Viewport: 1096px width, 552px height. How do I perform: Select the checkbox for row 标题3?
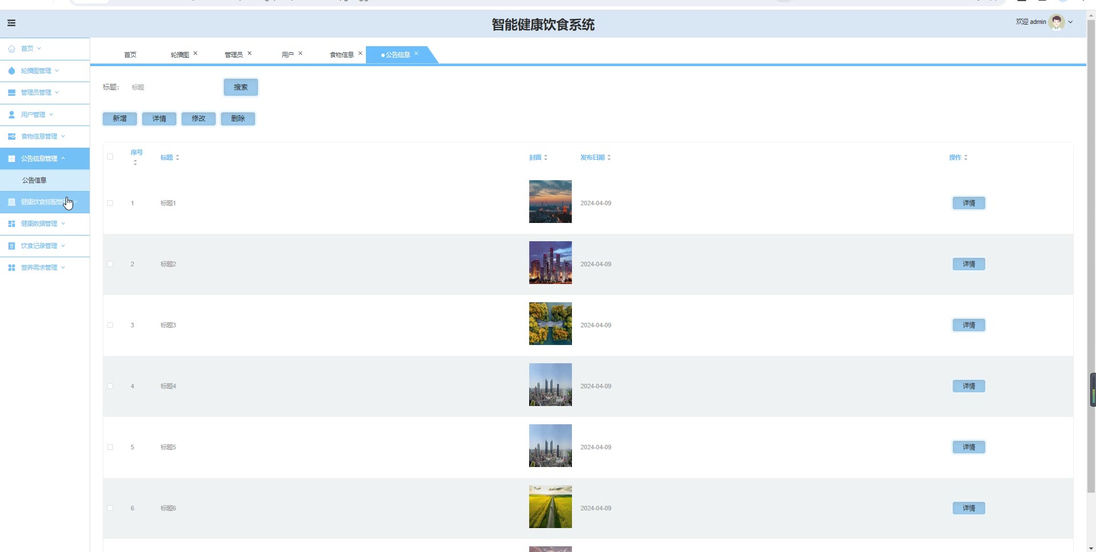coord(110,325)
